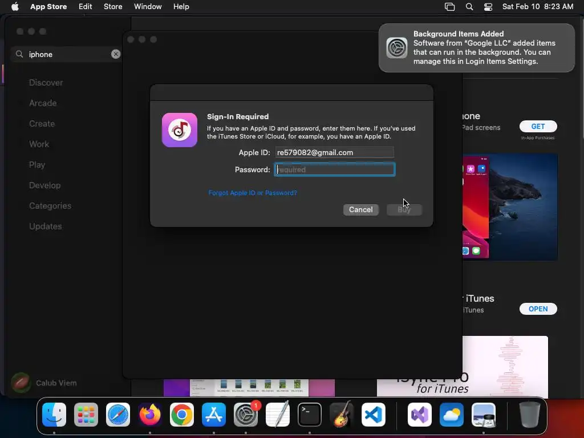Select Work in the sidebar
Screen dimensions: 584x438
click(x=39, y=144)
